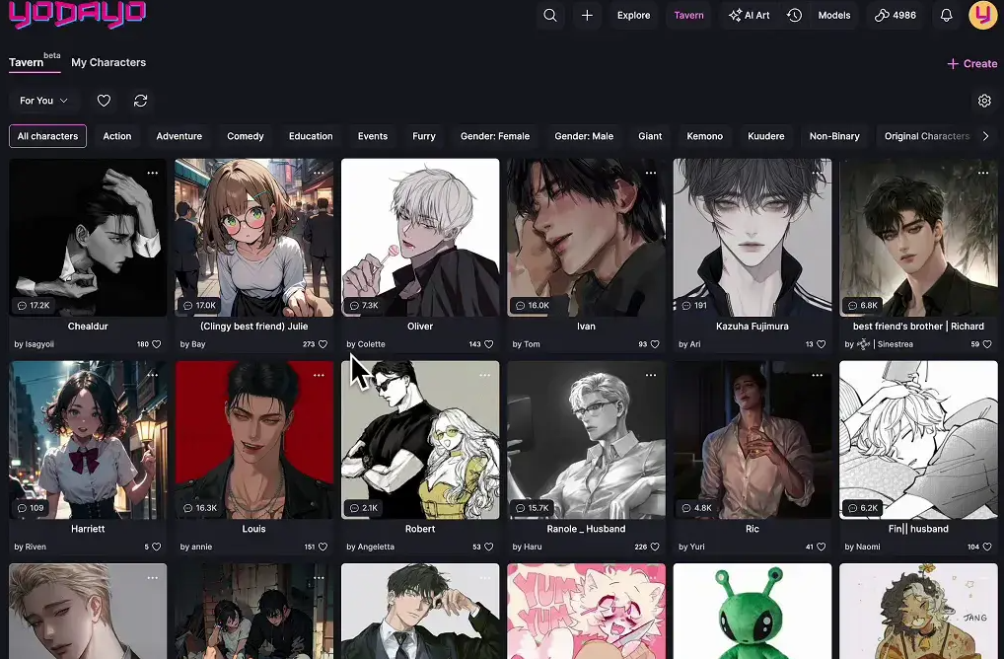Open the search magnifier icon
1004x659 pixels.
point(550,15)
